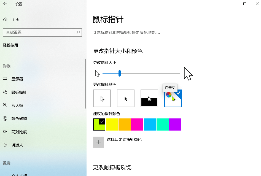Select the magenta suggested pointer color
The height and width of the screenshot is (176, 261).
(x=137, y=124)
